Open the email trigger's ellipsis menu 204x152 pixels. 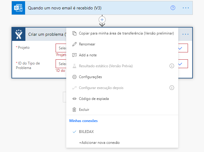click(x=186, y=8)
